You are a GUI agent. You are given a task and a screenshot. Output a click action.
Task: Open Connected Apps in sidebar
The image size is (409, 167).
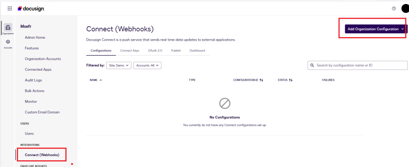pos(38,70)
